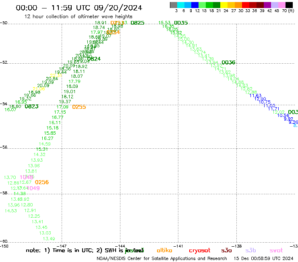The image size is (298, 262).
Task: Click the '15 Dec 00:58:59 UTC 2024' timestamp
Action: pyautogui.click(x=263, y=258)
